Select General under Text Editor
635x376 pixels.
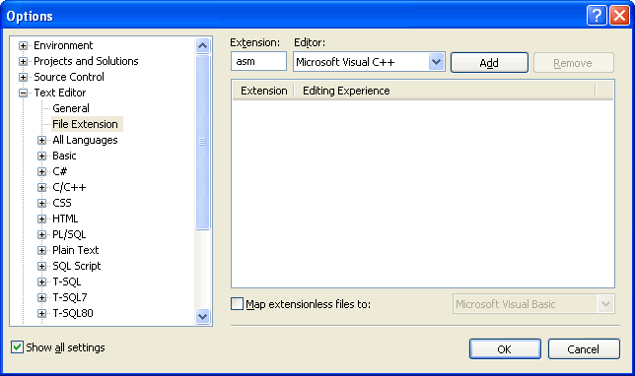point(71,108)
